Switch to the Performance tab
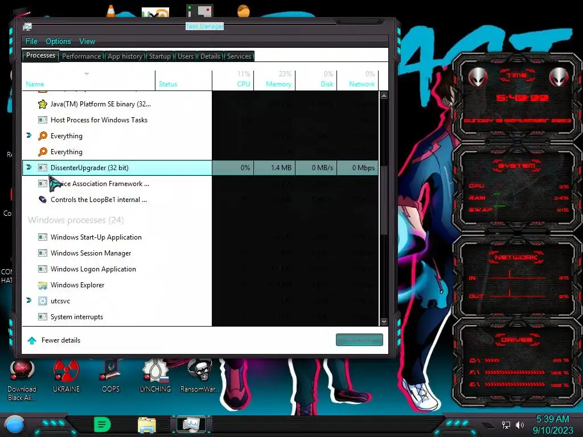 point(81,56)
